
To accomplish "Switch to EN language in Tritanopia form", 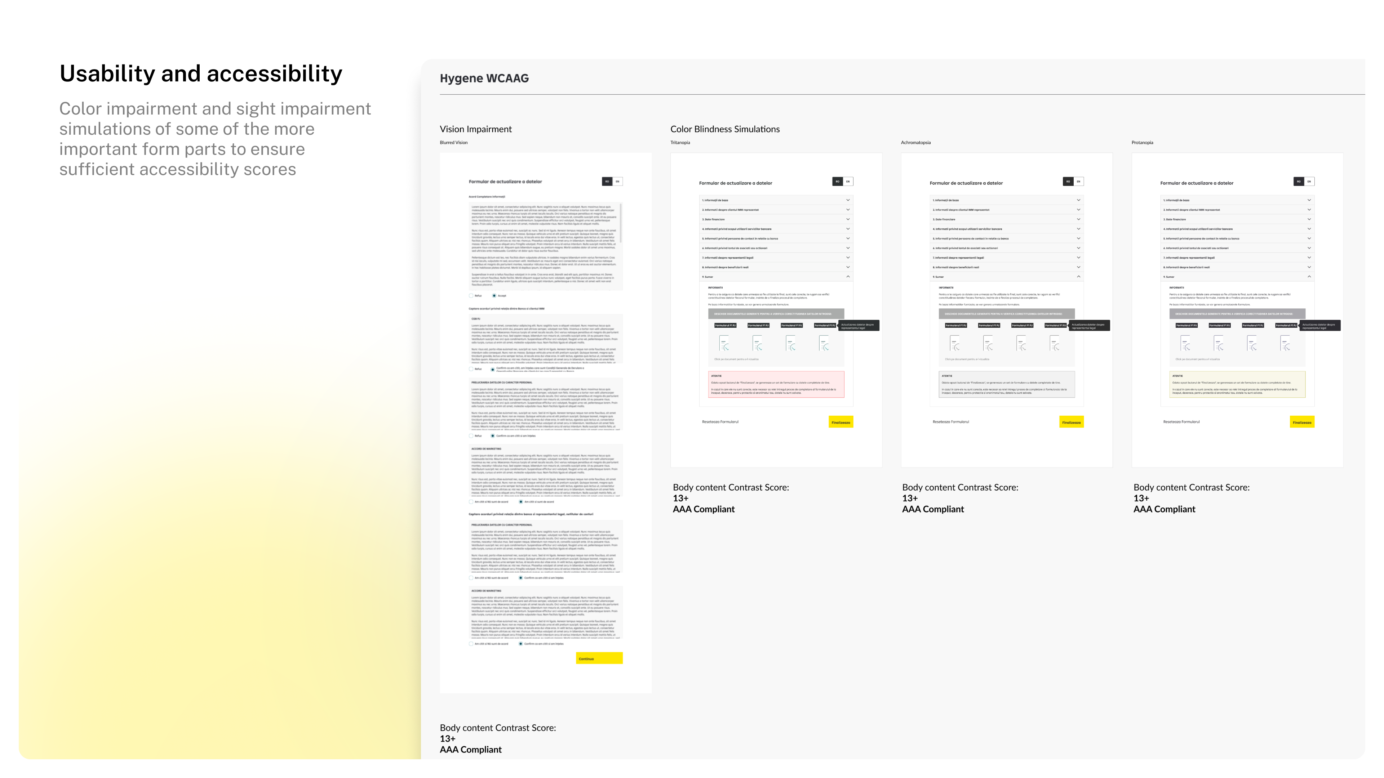I will click(x=848, y=182).
